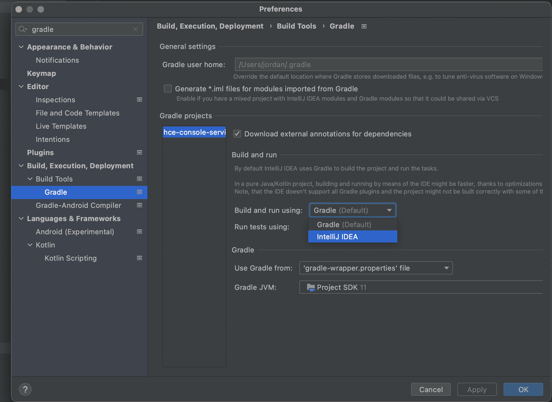Choose Gradle (Default) from the dropdown list
This screenshot has width=552, height=402.
tap(352, 224)
